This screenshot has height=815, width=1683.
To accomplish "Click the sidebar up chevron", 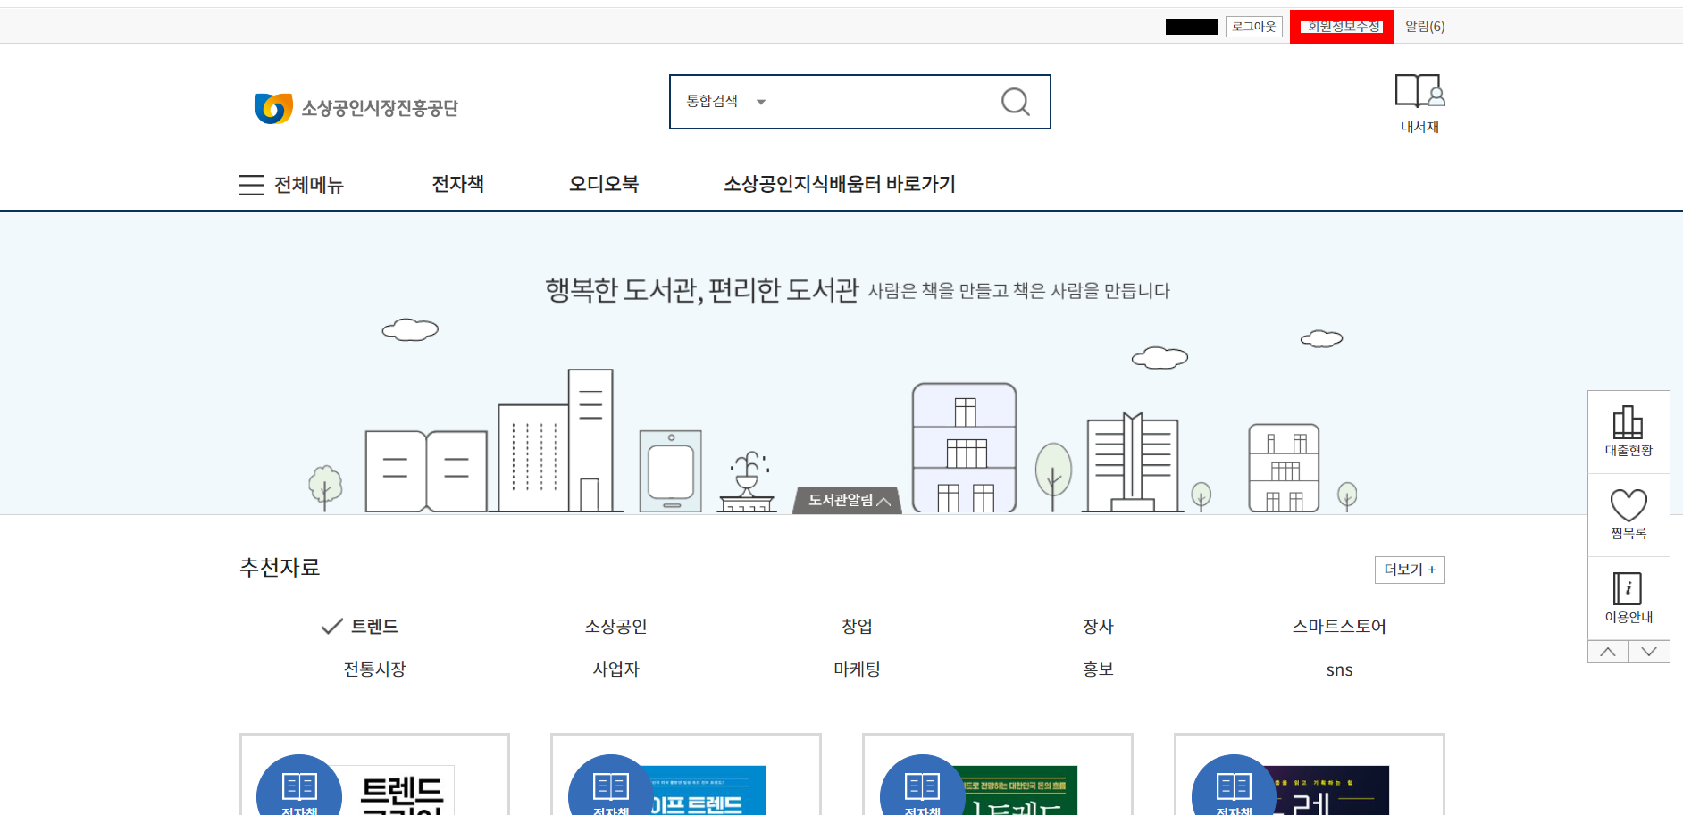I will [1607, 652].
